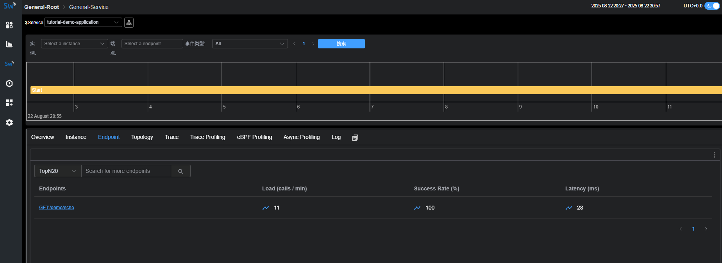Open the eBPF Profiling tab
Image resolution: width=722 pixels, height=263 pixels.
click(x=254, y=137)
